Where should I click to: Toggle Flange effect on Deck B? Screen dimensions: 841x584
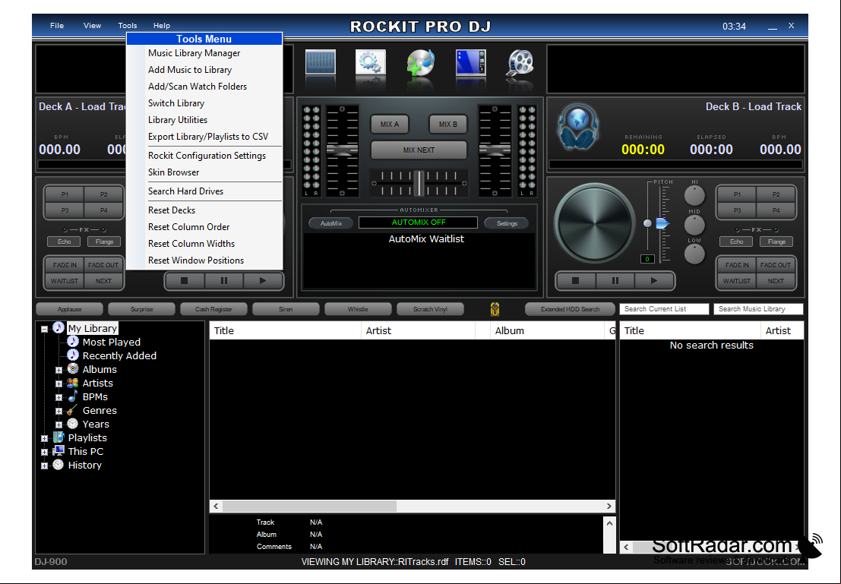tap(776, 241)
